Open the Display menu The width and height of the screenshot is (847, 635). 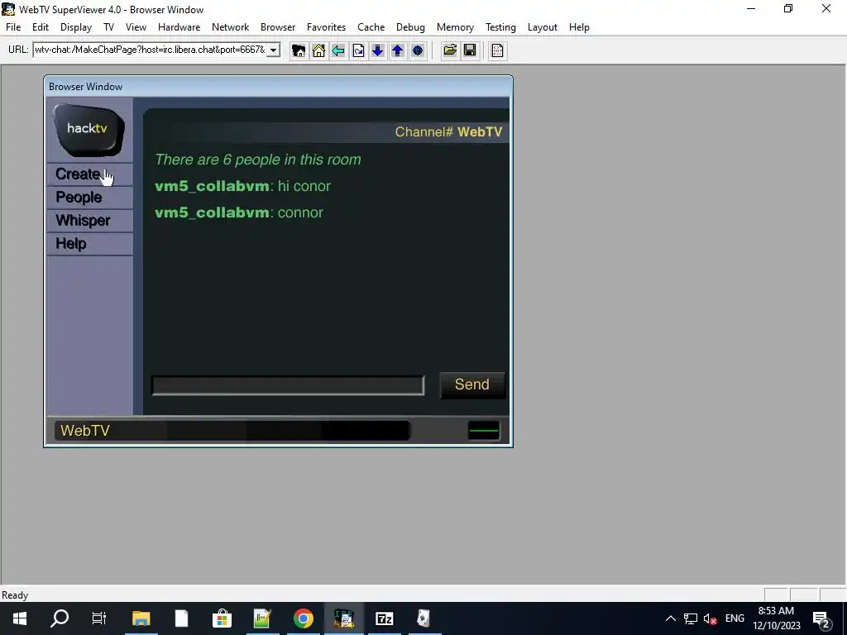[x=75, y=27]
